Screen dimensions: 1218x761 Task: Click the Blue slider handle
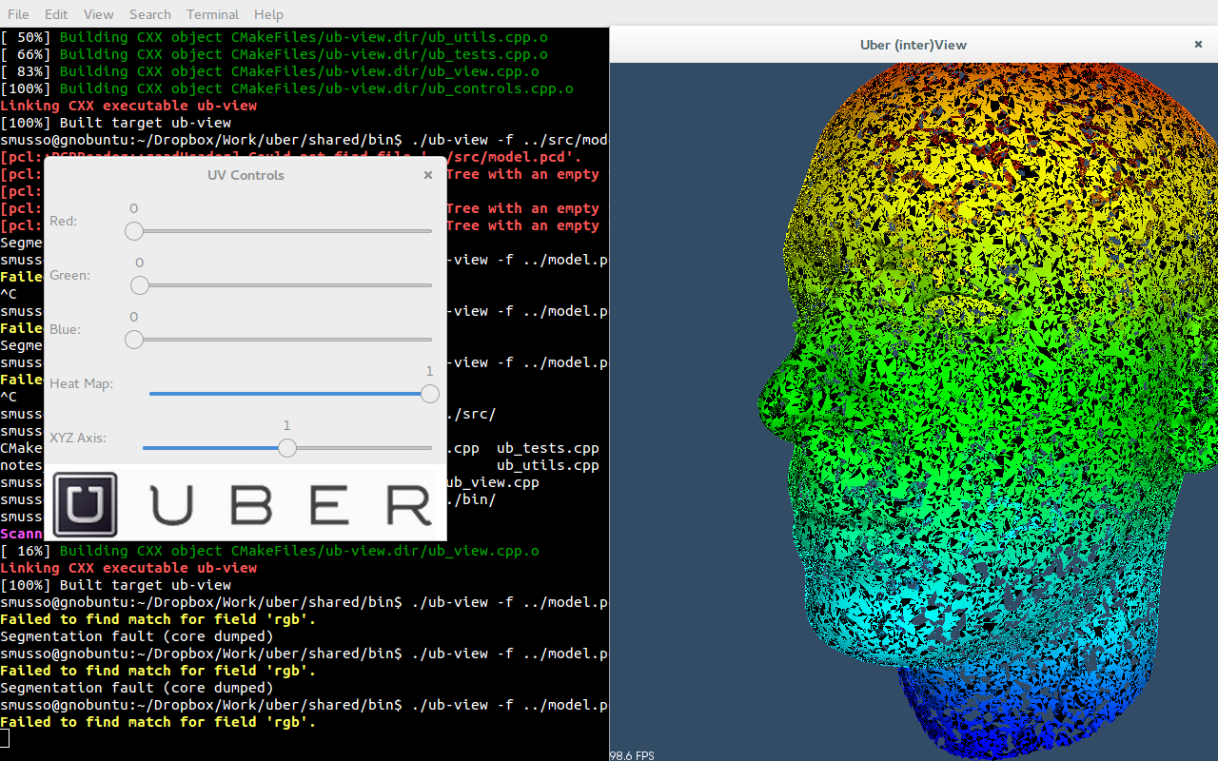pyautogui.click(x=134, y=340)
